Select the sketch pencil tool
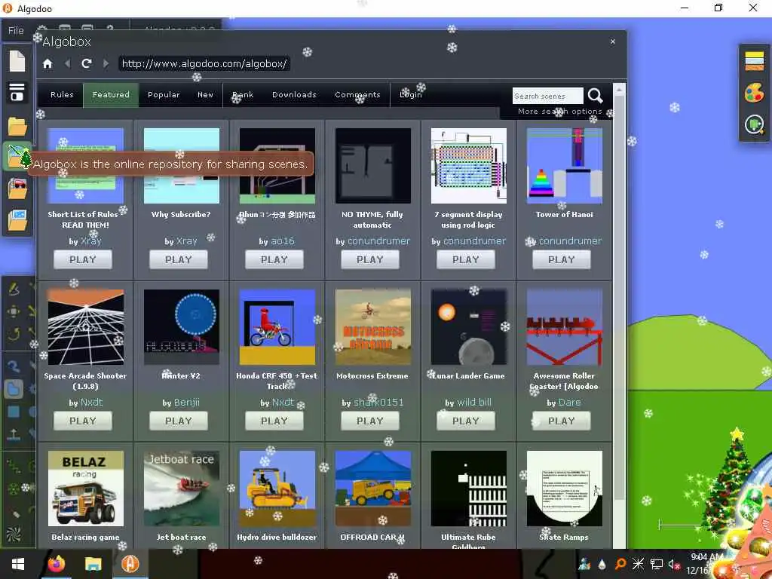 pos(14,289)
